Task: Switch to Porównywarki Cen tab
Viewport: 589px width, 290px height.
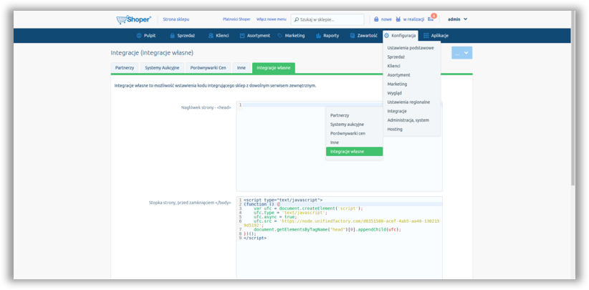Action: click(208, 68)
